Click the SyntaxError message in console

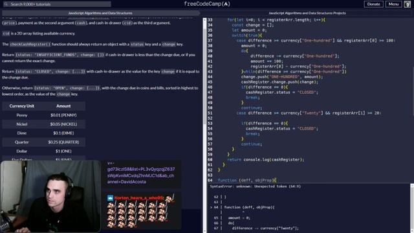(256, 186)
